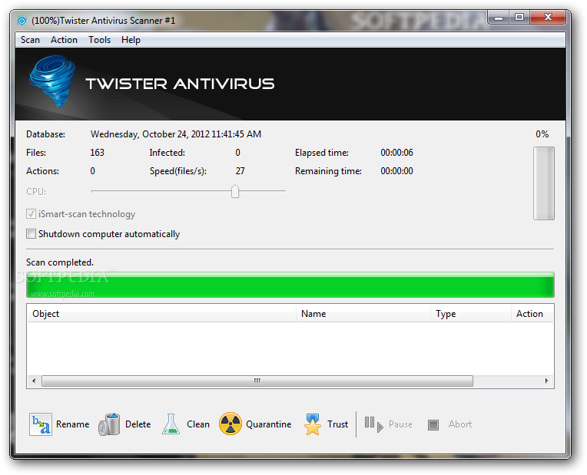Viewport: 587px width, 475px height.
Task: Click the Twister Antivirus tornado logo
Action: click(52, 81)
